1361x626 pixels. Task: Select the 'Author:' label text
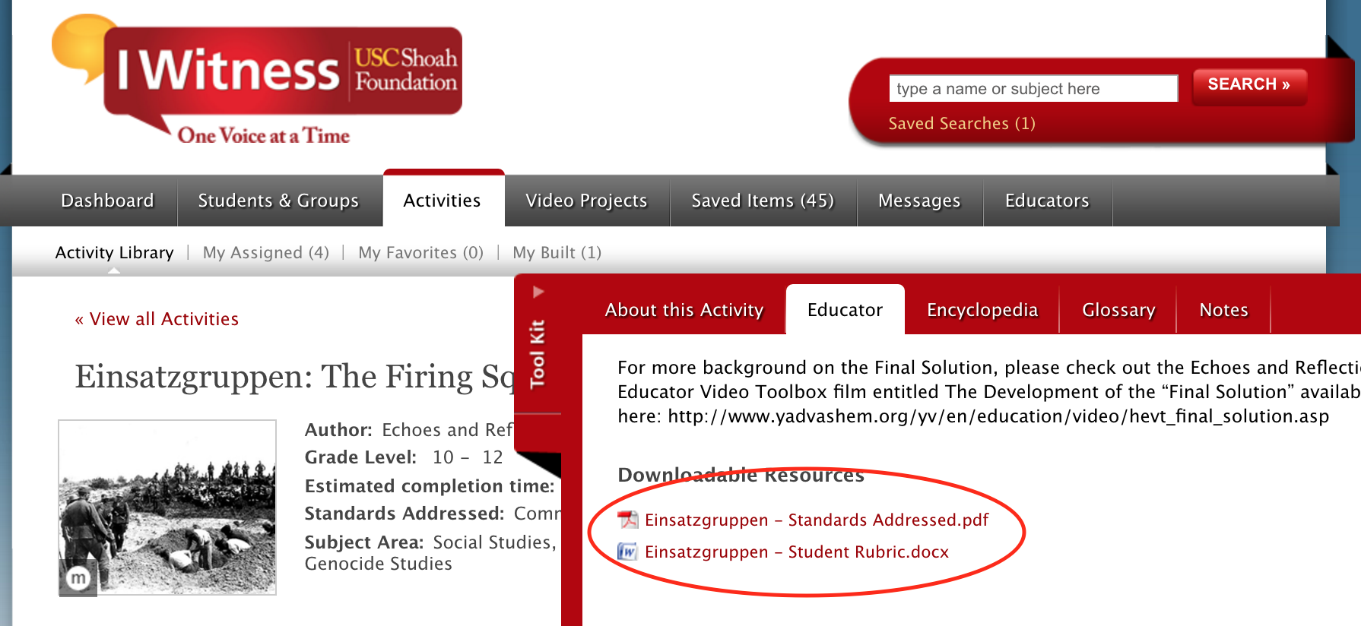[338, 430]
